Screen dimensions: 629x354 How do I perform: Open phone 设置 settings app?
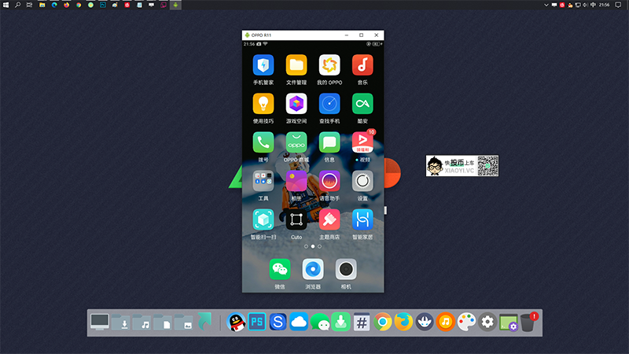coord(362,181)
